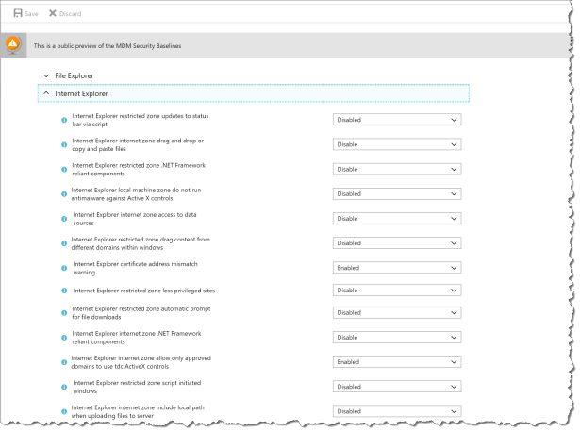This screenshot has height=432, width=580.
Task: Click info icon for restricted zone automatic file download prompt
Action: tap(64, 313)
